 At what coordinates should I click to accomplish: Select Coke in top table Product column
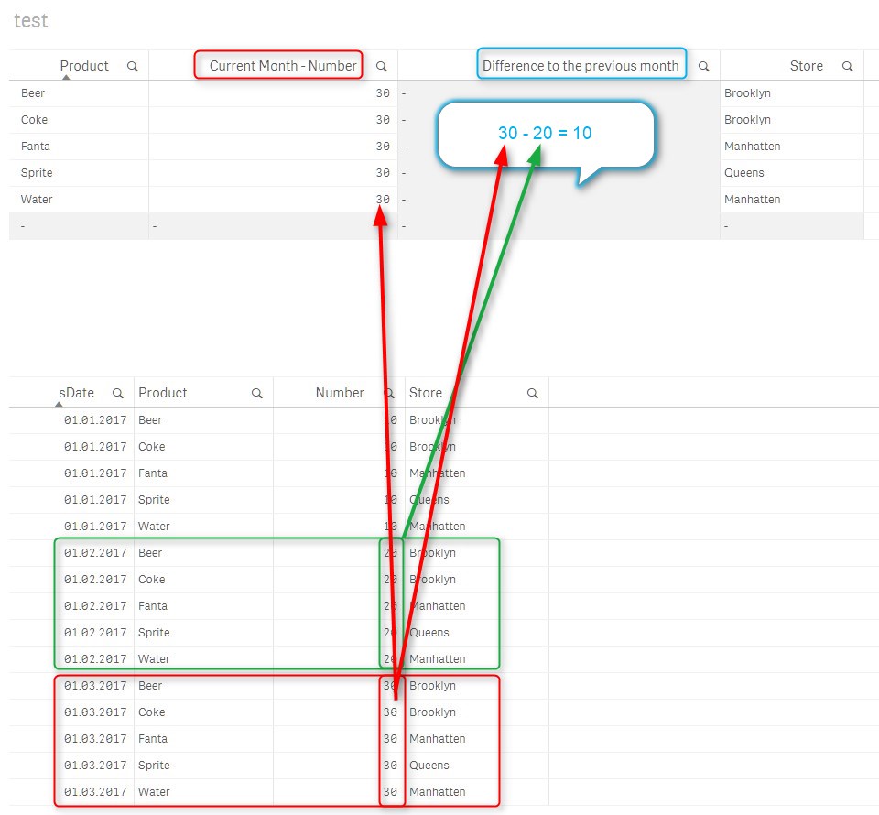[x=34, y=119]
